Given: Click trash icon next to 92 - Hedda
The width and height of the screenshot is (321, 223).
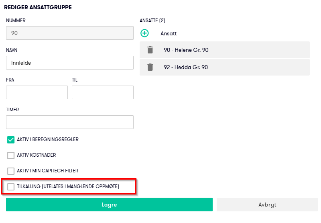Looking at the screenshot, I should pyautogui.click(x=150, y=67).
